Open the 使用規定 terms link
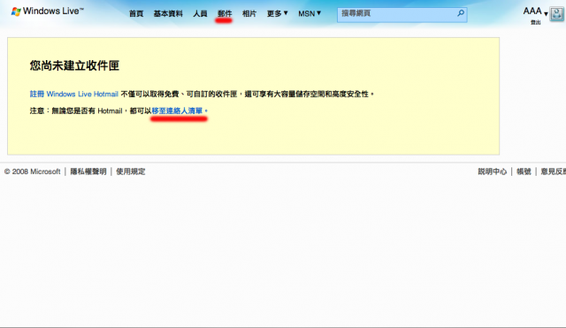The height and width of the screenshot is (328, 566). [x=131, y=172]
